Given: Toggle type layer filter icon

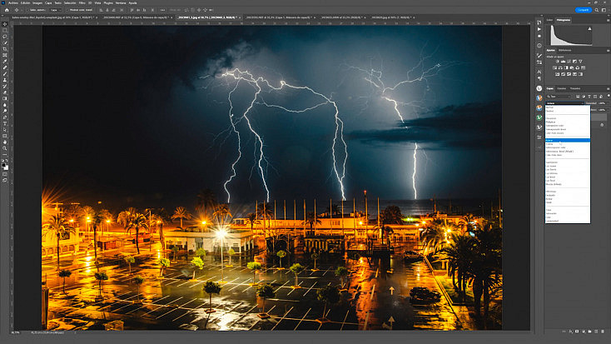Looking at the screenshot, I should pyautogui.click(x=589, y=97).
